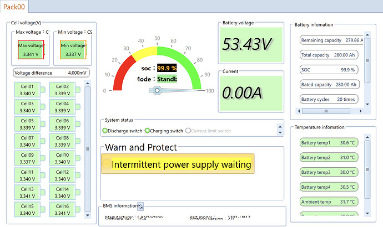Select the Cell03 battery icon
Viewport: 383px width, 227px height.
click(30, 107)
